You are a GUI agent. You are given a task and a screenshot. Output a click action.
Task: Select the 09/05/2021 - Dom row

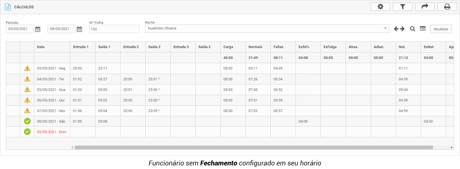[52, 132]
